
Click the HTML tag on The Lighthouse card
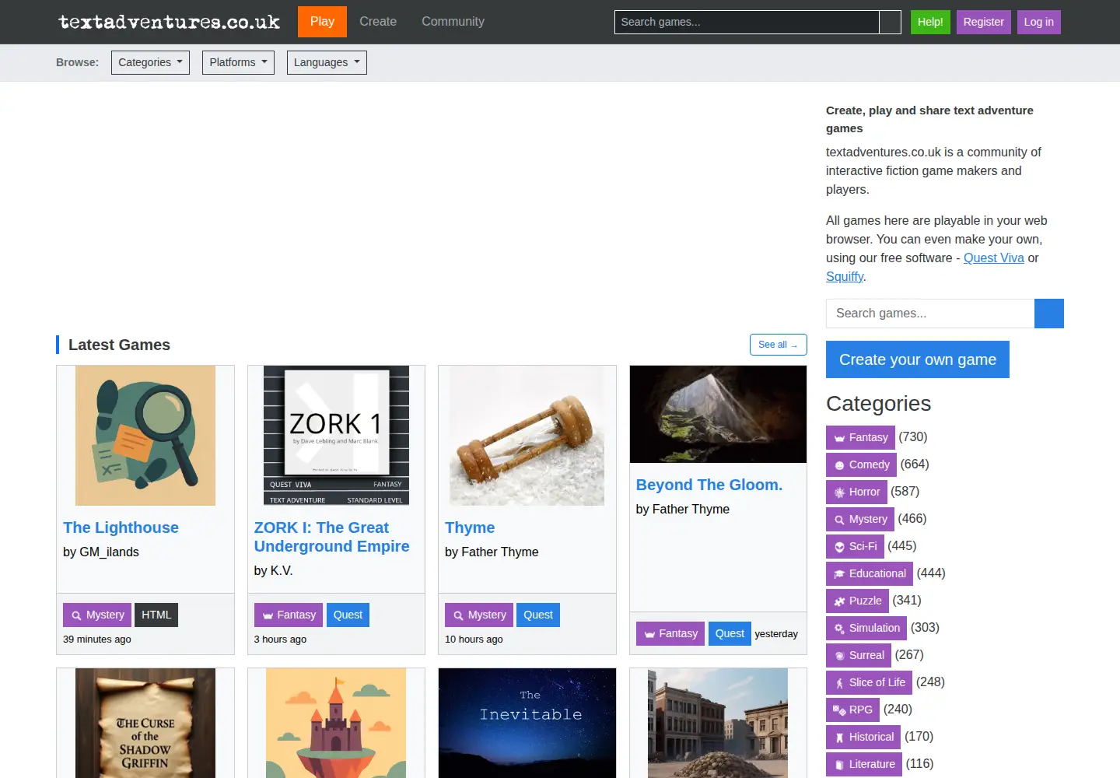156,615
